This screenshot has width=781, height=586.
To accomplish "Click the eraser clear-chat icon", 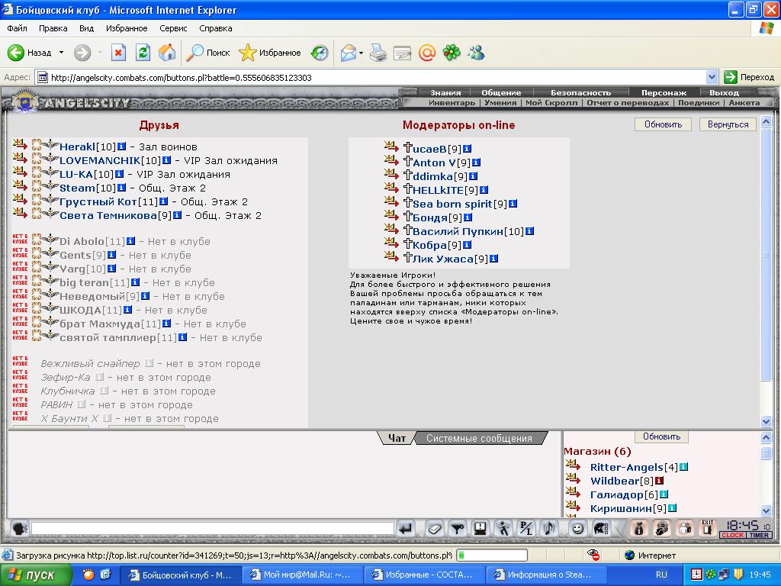I will (x=434, y=528).
